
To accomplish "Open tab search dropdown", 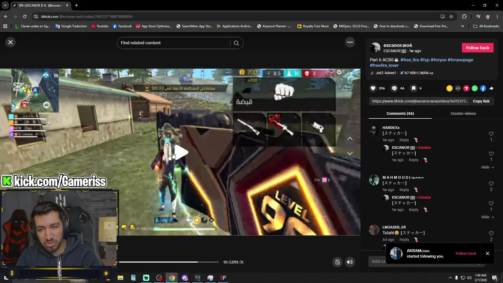I will 5,6.
